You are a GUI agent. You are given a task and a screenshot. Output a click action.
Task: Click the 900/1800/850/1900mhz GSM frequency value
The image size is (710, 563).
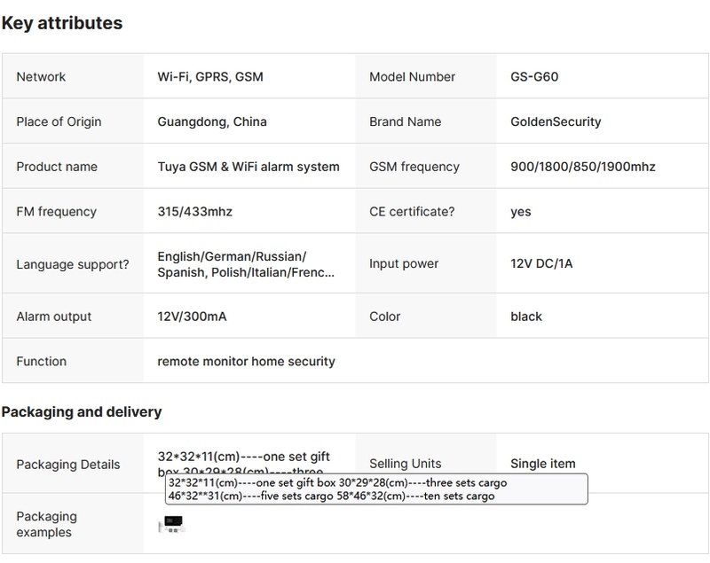583,167
